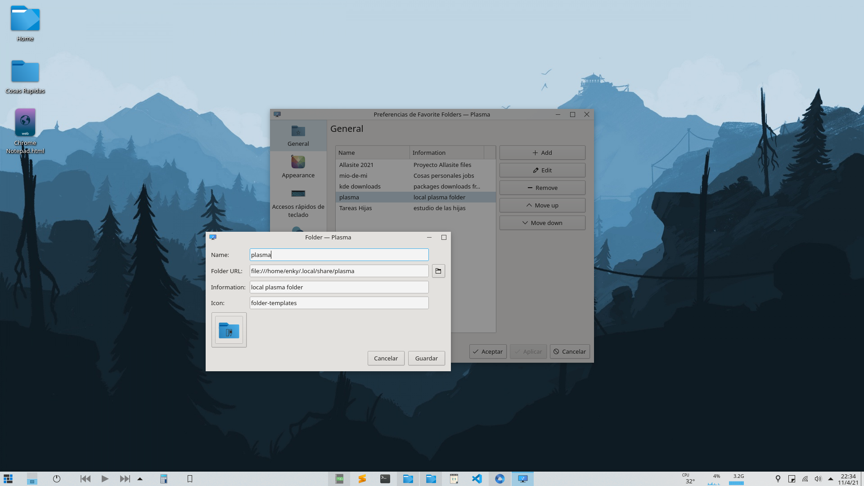Open the Home folder desktop icon
Viewport: 864px width, 486px height.
(25, 23)
